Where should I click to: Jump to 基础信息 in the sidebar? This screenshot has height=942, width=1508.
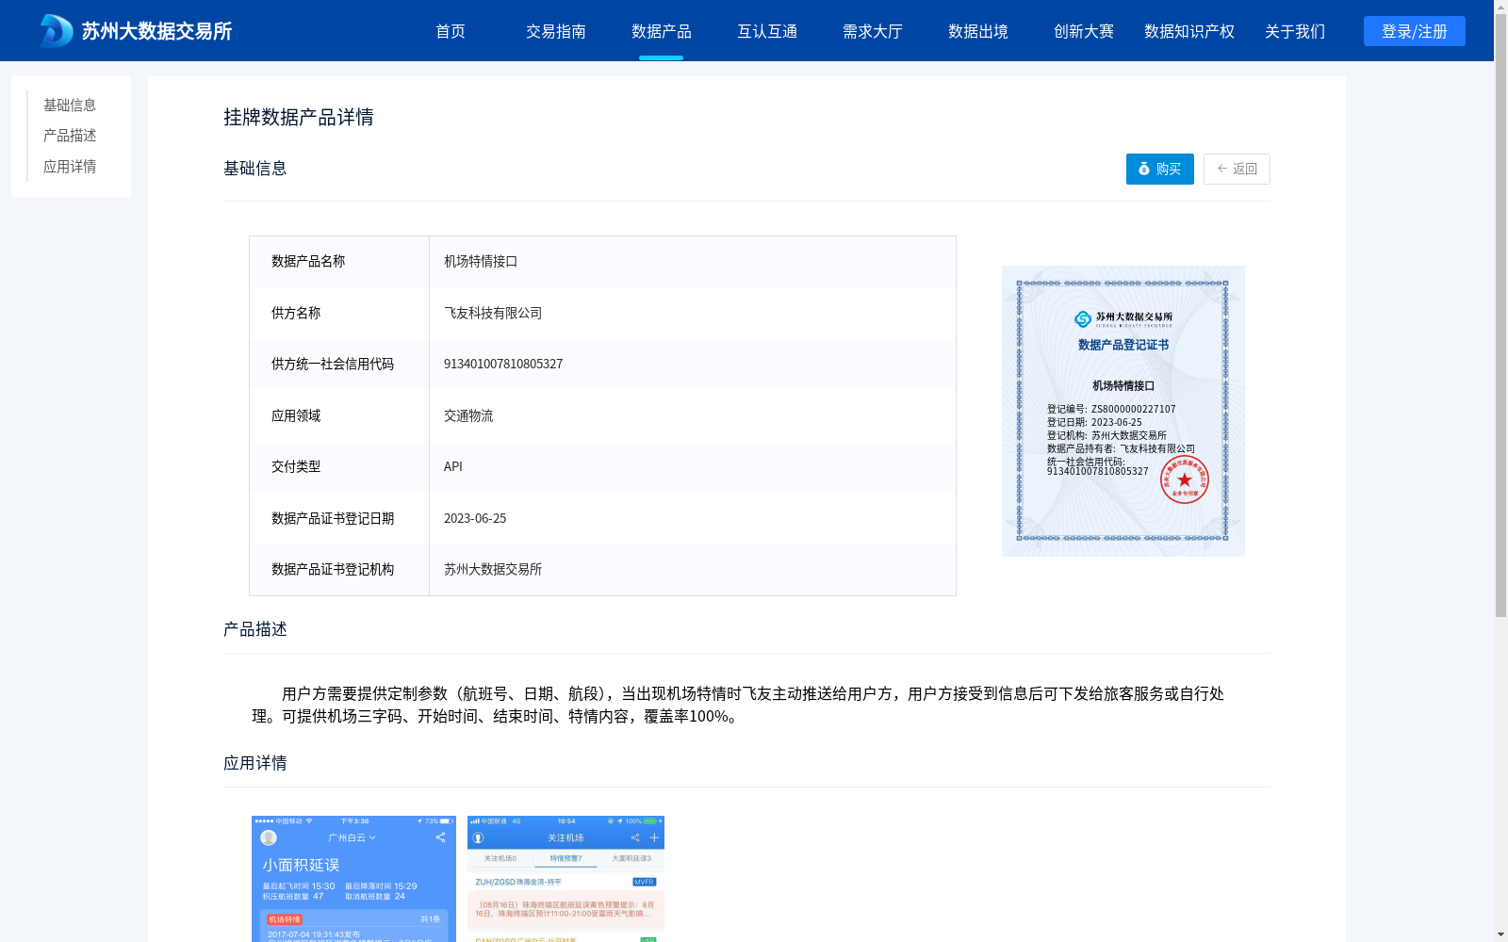70,105
